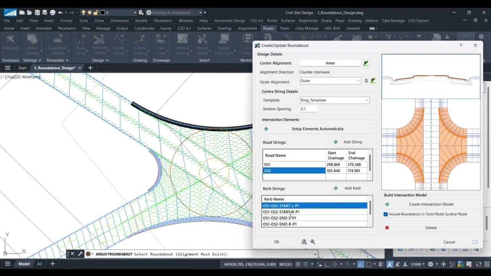Click the green pick icon beside Outer Alignment
The image size is (491, 276).
coord(373,81)
